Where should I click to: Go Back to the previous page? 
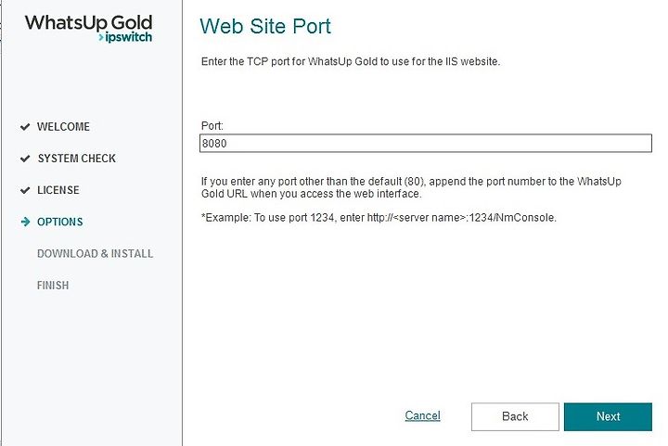(x=515, y=416)
